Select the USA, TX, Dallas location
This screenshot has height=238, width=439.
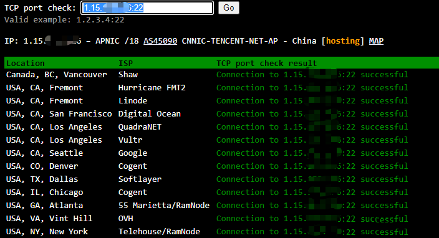point(42,179)
